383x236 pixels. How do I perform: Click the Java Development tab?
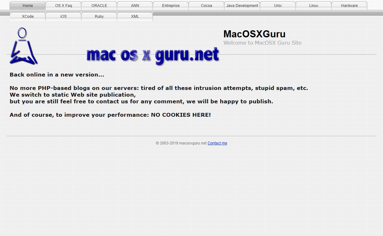click(242, 6)
